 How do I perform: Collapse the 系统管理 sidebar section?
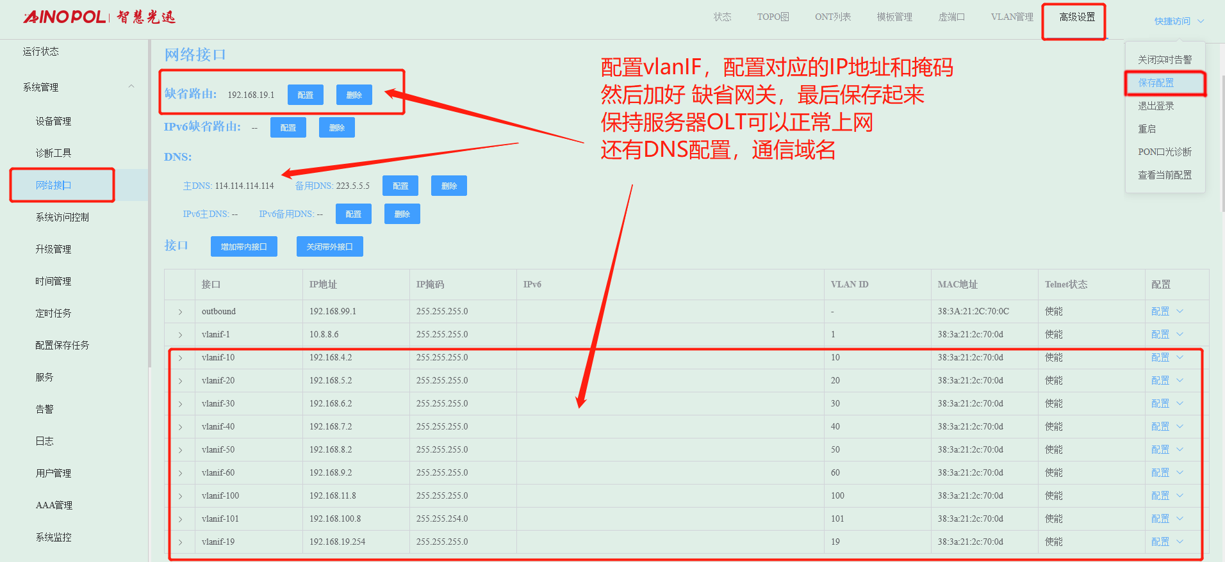tap(131, 87)
